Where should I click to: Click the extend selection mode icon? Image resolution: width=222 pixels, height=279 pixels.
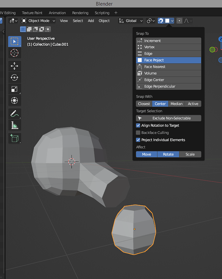pos(29,29)
